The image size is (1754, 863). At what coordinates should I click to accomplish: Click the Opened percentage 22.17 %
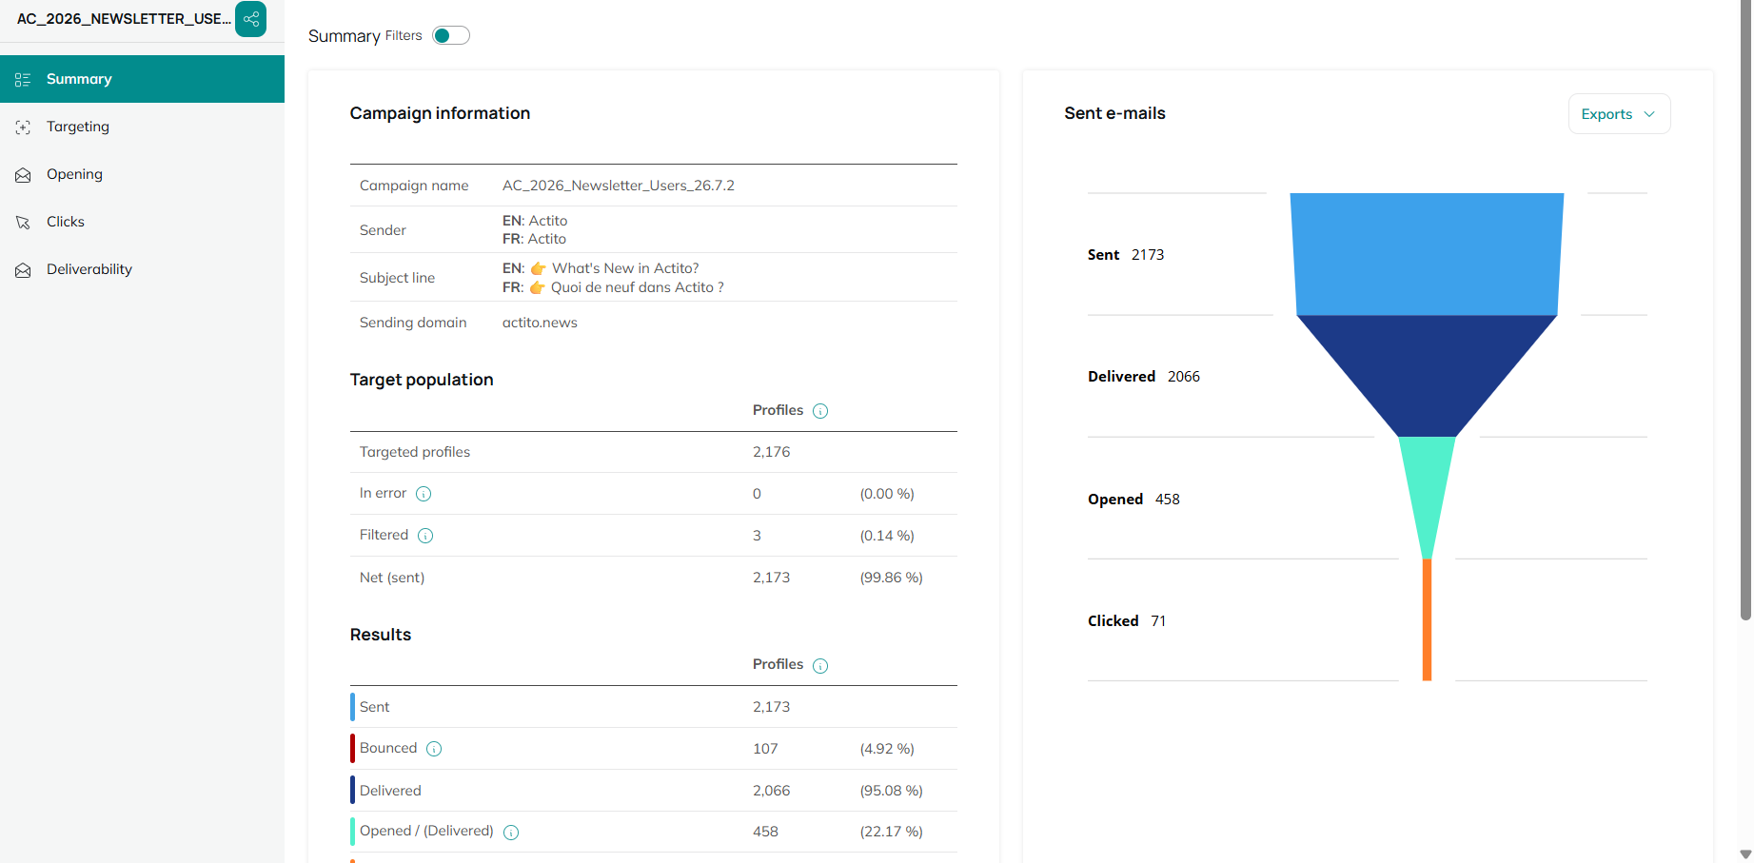point(892,832)
